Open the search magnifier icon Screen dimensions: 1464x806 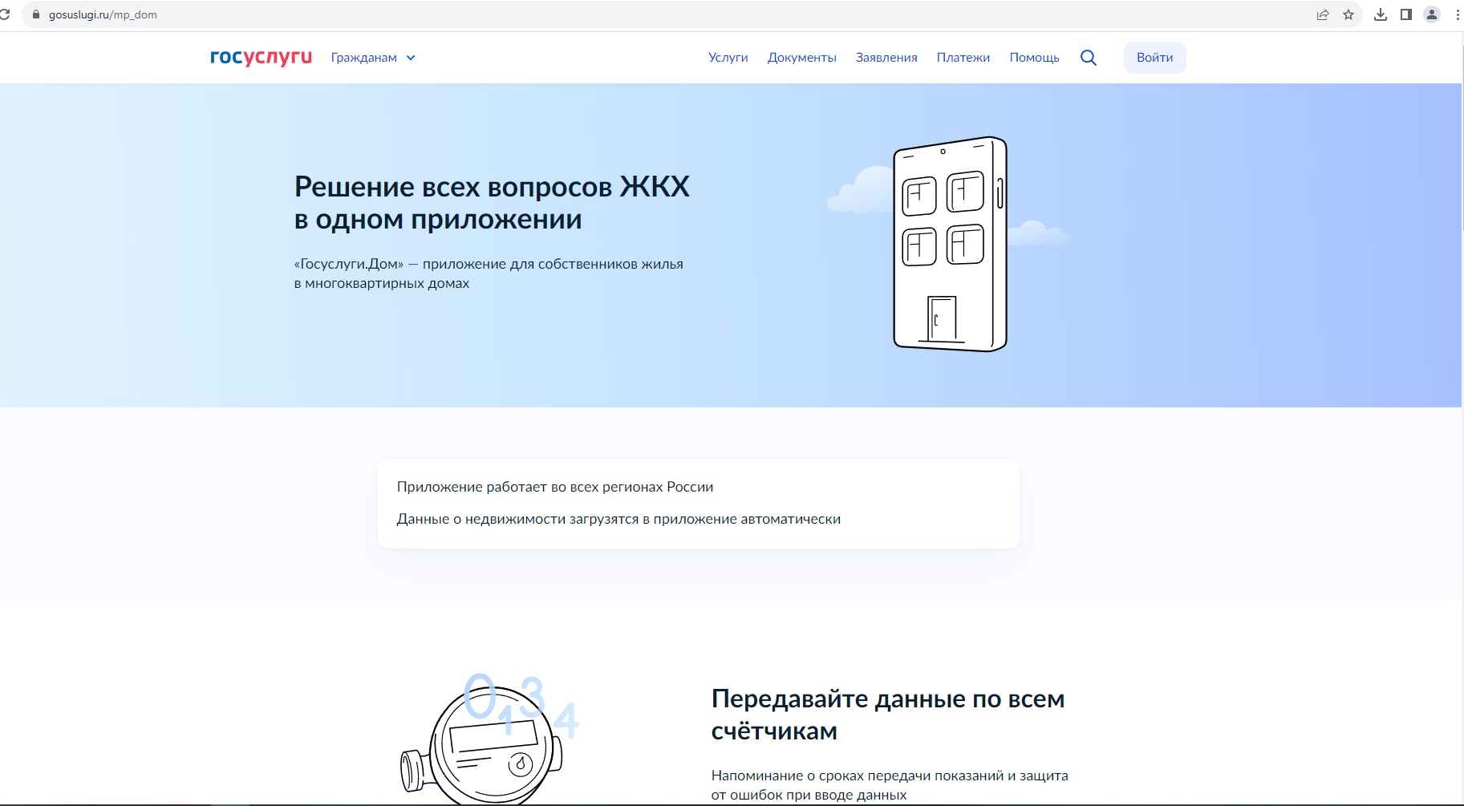coord(1089,58)
